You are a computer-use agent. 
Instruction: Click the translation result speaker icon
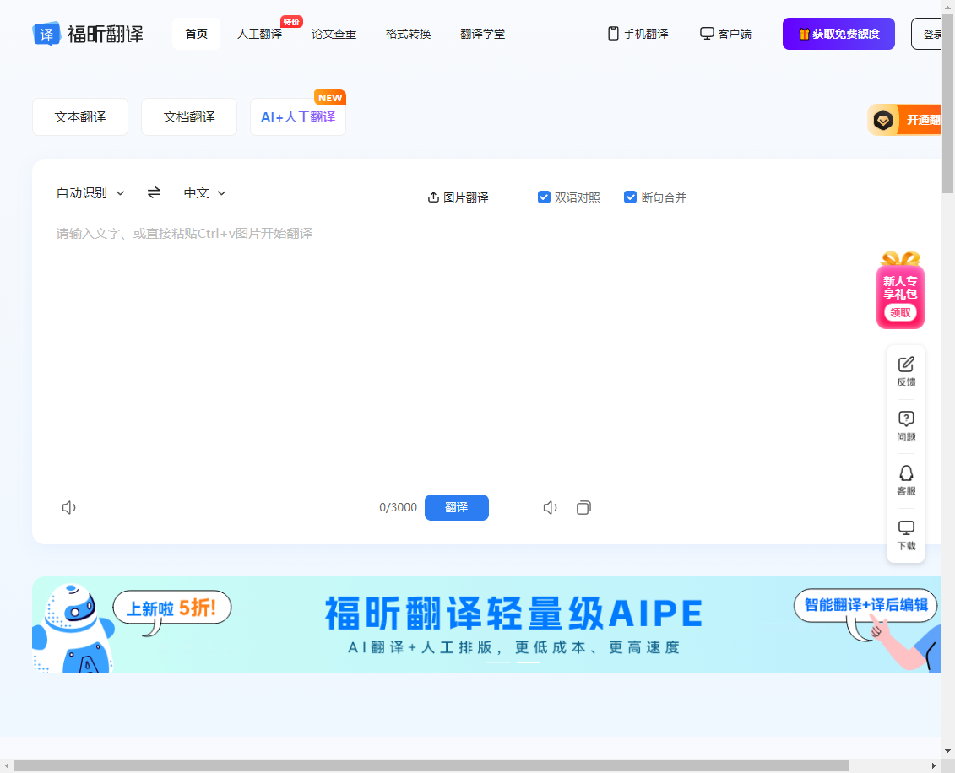[x=550, y=508]
